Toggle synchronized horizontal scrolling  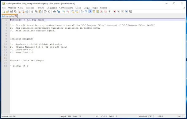tap(77, 11)
